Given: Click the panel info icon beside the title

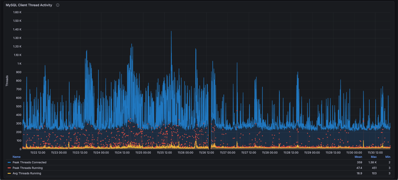Looking at the screenshot, I should [58, 5].
